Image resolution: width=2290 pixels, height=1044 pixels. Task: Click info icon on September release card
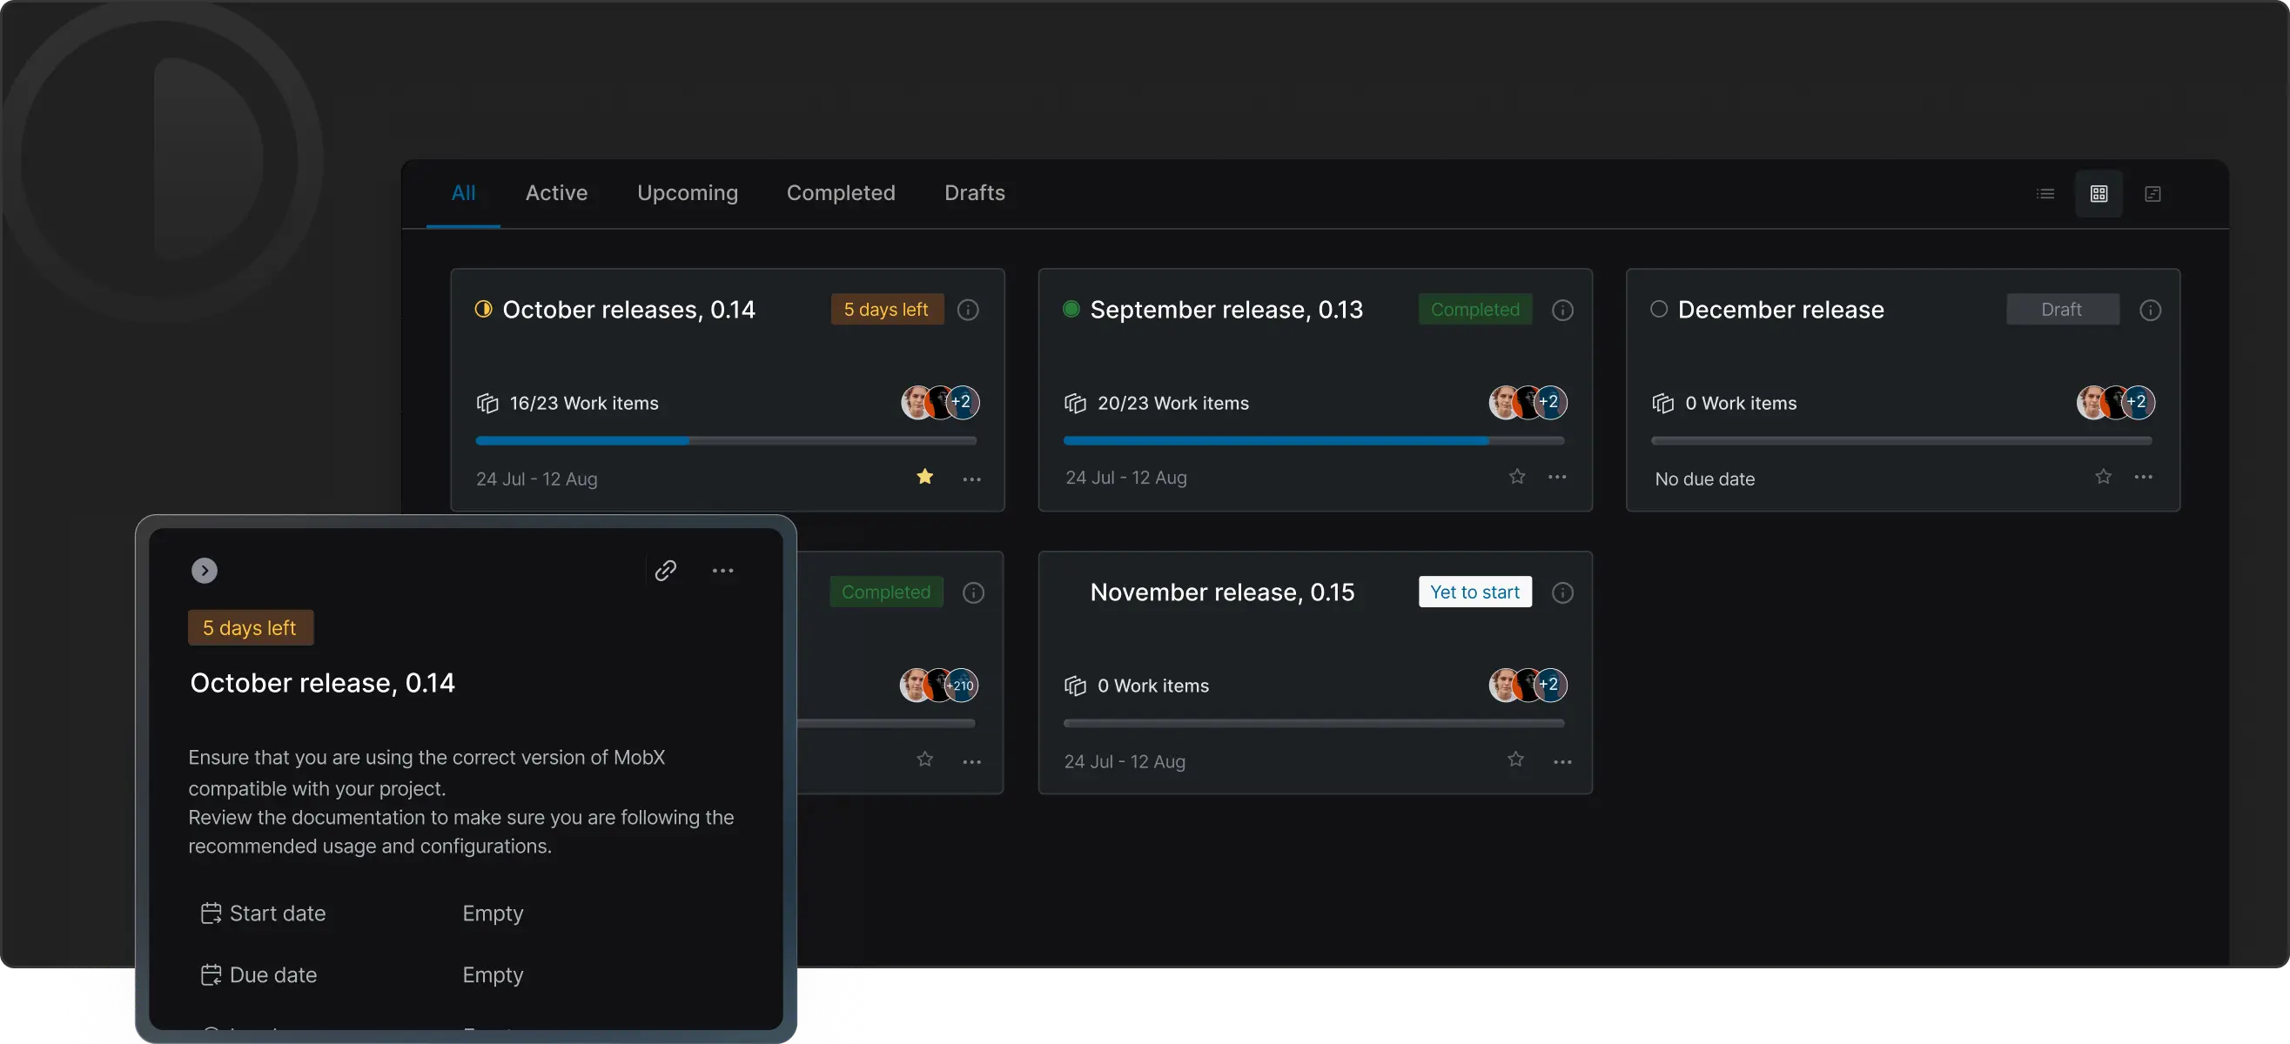pyautogui.click(x=1562, y=310)
